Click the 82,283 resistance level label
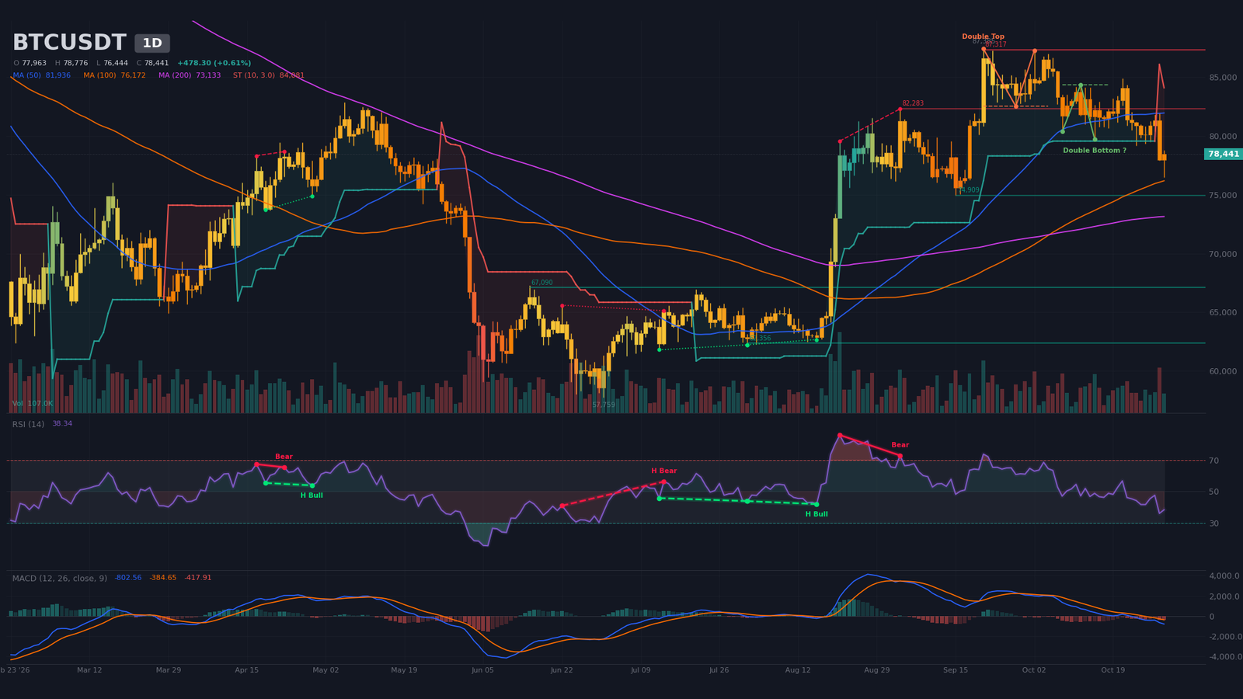The width and height of the screenshot is (1243, 699). point(913,103)
